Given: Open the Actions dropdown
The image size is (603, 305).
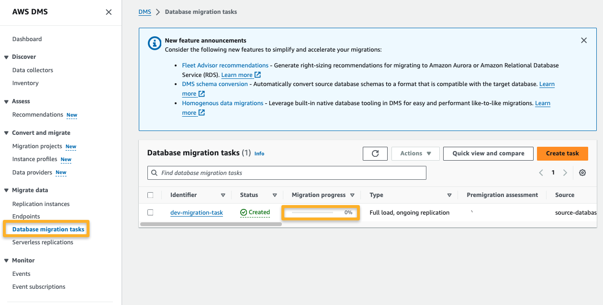Looking at the screenshot, I should tap(415, 153).
